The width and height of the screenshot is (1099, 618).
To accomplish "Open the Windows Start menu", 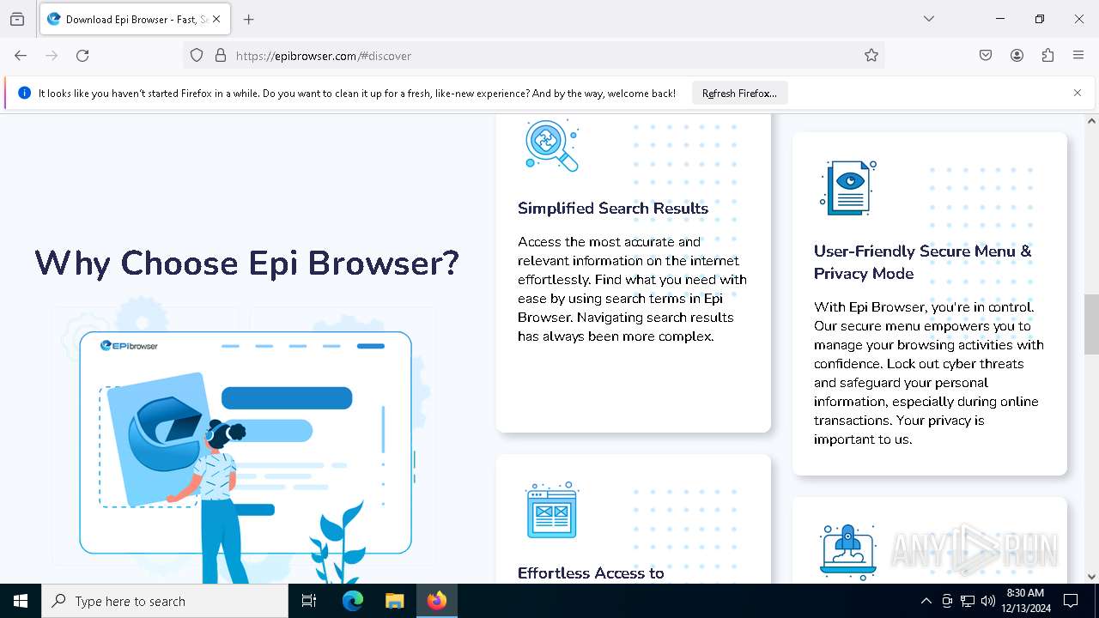I will click(21, 601).
